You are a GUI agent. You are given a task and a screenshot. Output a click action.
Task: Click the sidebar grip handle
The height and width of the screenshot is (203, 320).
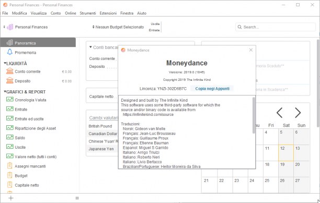(x=77, y=198)
